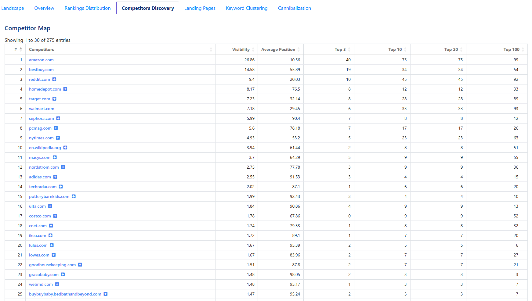Click the plus icon next to ulta.com

coord(50,206)
